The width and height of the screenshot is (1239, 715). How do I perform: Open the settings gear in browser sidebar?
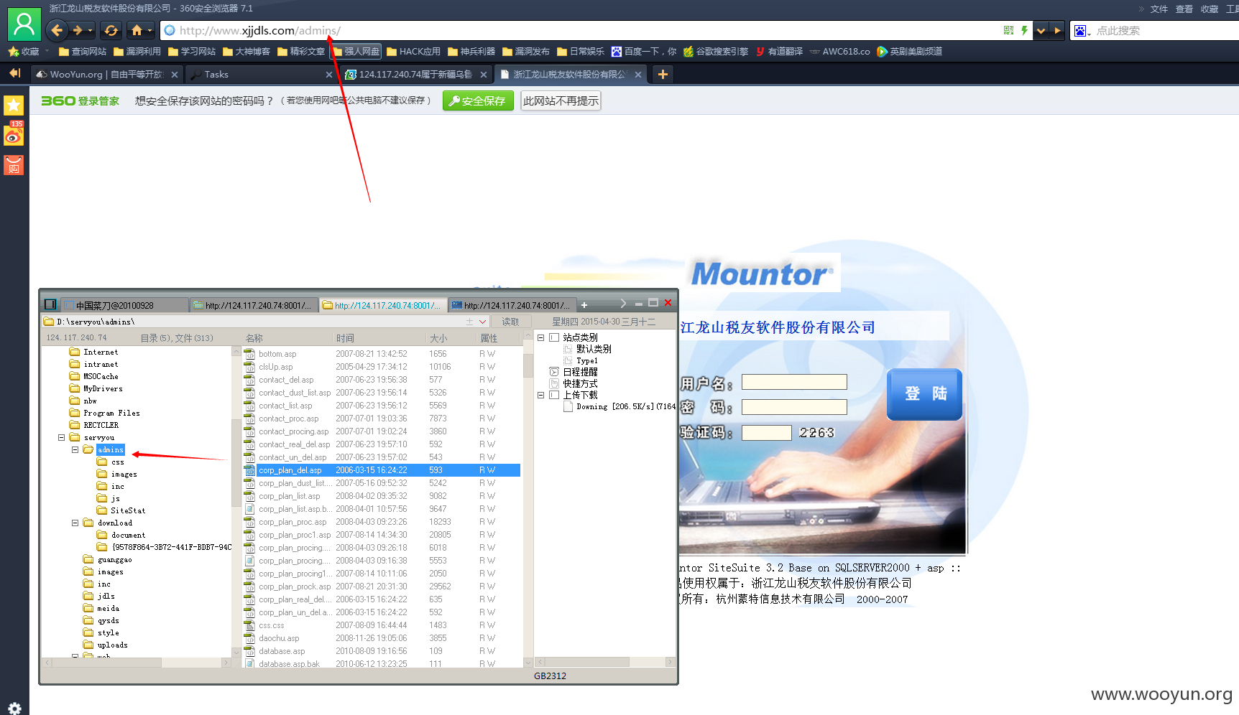click(x=14, y=708)
